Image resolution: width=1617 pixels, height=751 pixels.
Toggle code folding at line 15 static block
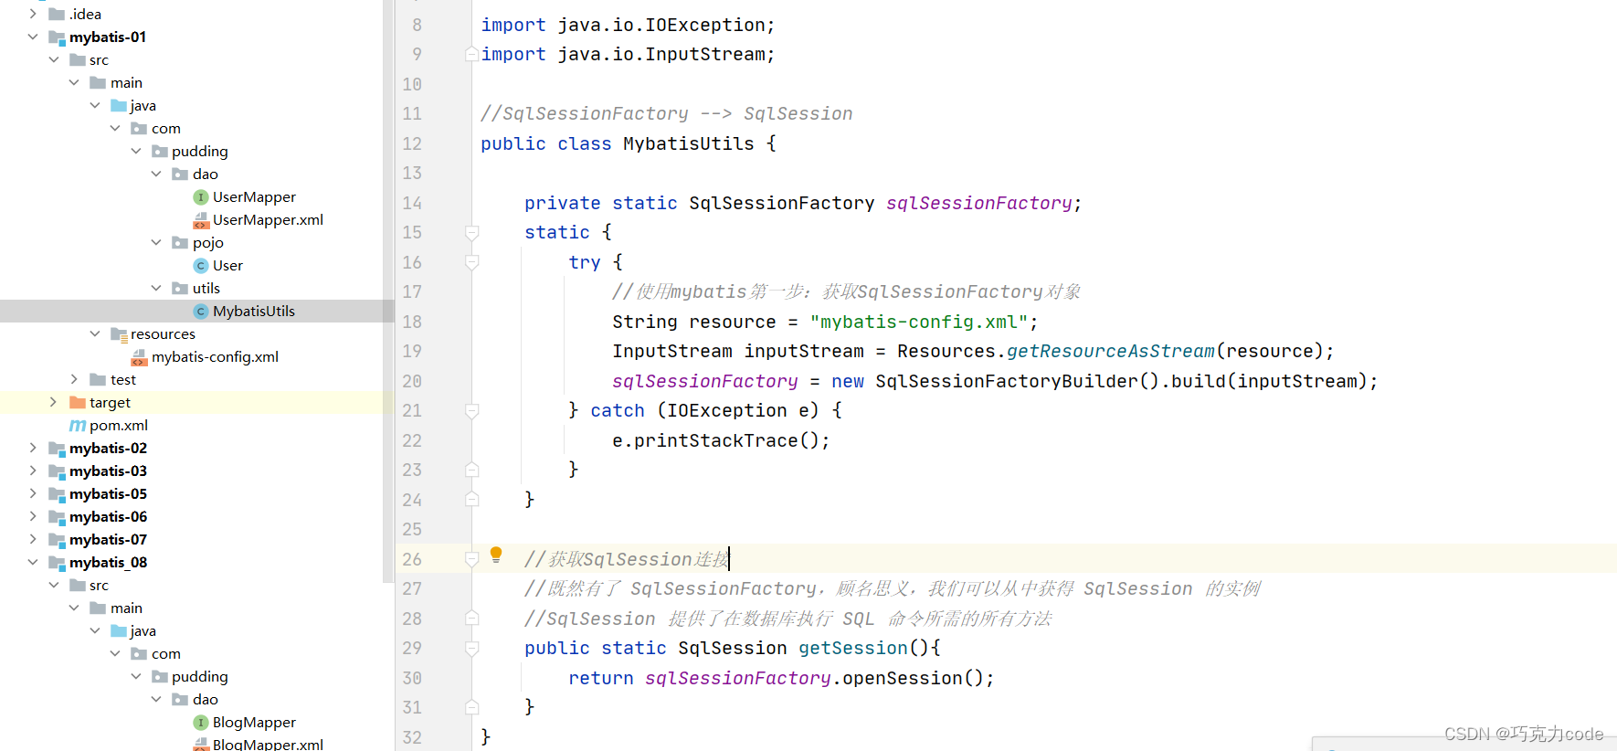(x=472, y=233)
